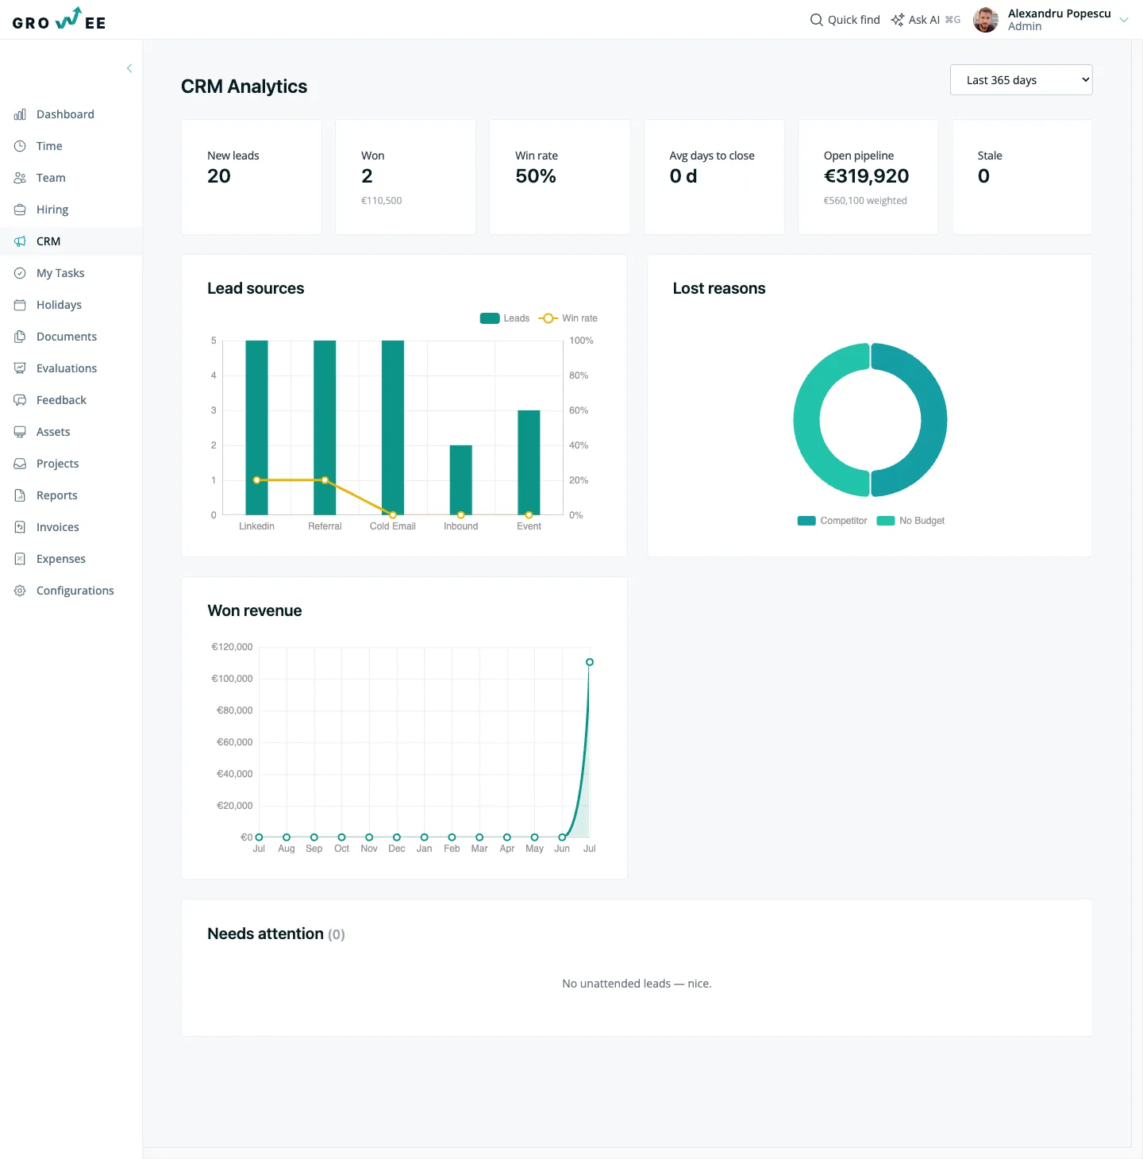Click the Hiring briefcase icon

tap(20, 210)
